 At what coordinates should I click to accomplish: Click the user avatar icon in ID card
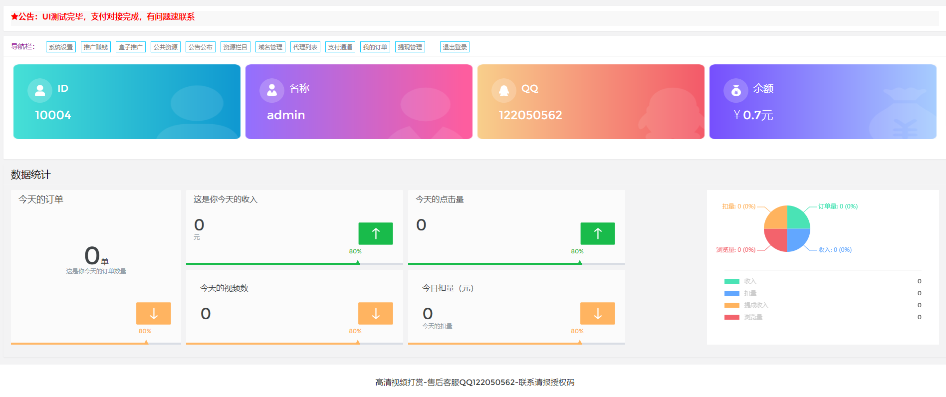coord(40,91)
